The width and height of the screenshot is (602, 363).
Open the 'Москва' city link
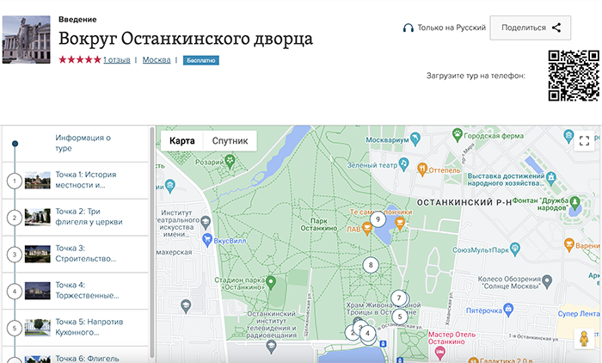[157, 60]
